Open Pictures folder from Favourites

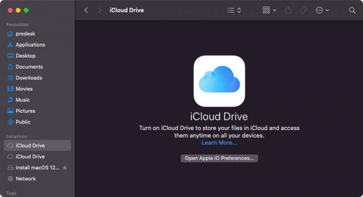coord(25,111)
